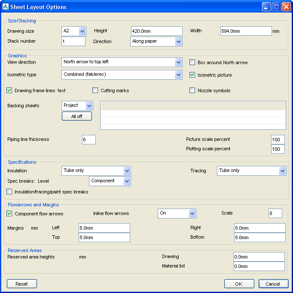The image size is (293, 293).
Task: Open Backing sheets Project dropdown
Action: (89, 106)
